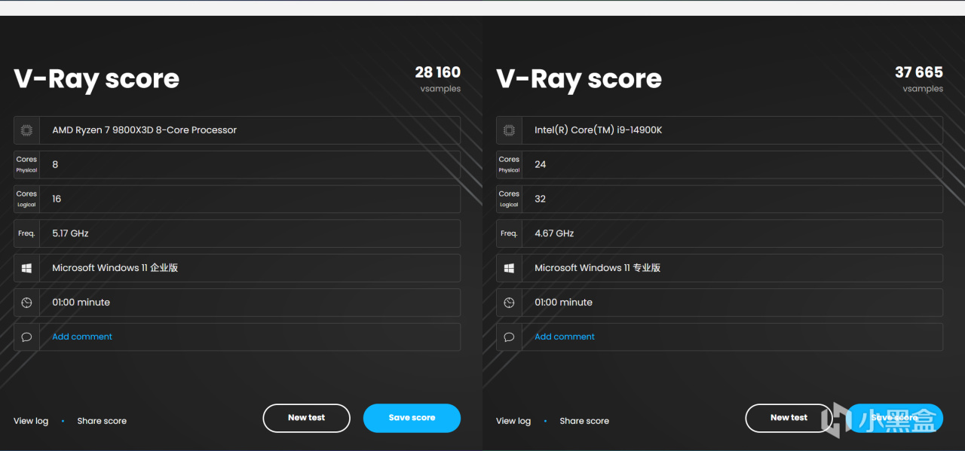The image size is (965, 451).
Task: Click the V-Ray score heading in the AMD panel
Action: (x=96, y=79)
